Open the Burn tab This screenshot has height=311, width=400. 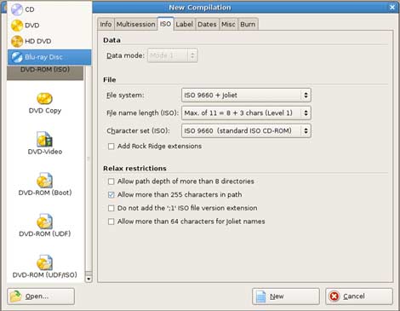(x=248, y=24)
